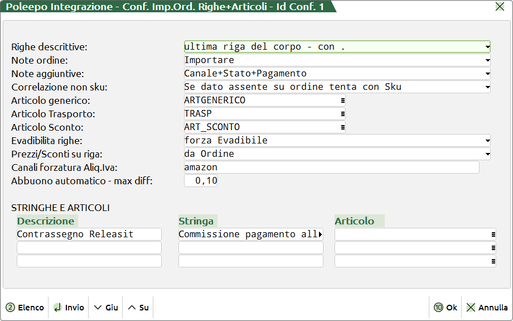Expand Prezzi/Sconti su riga dropdown

pos(487,154)
